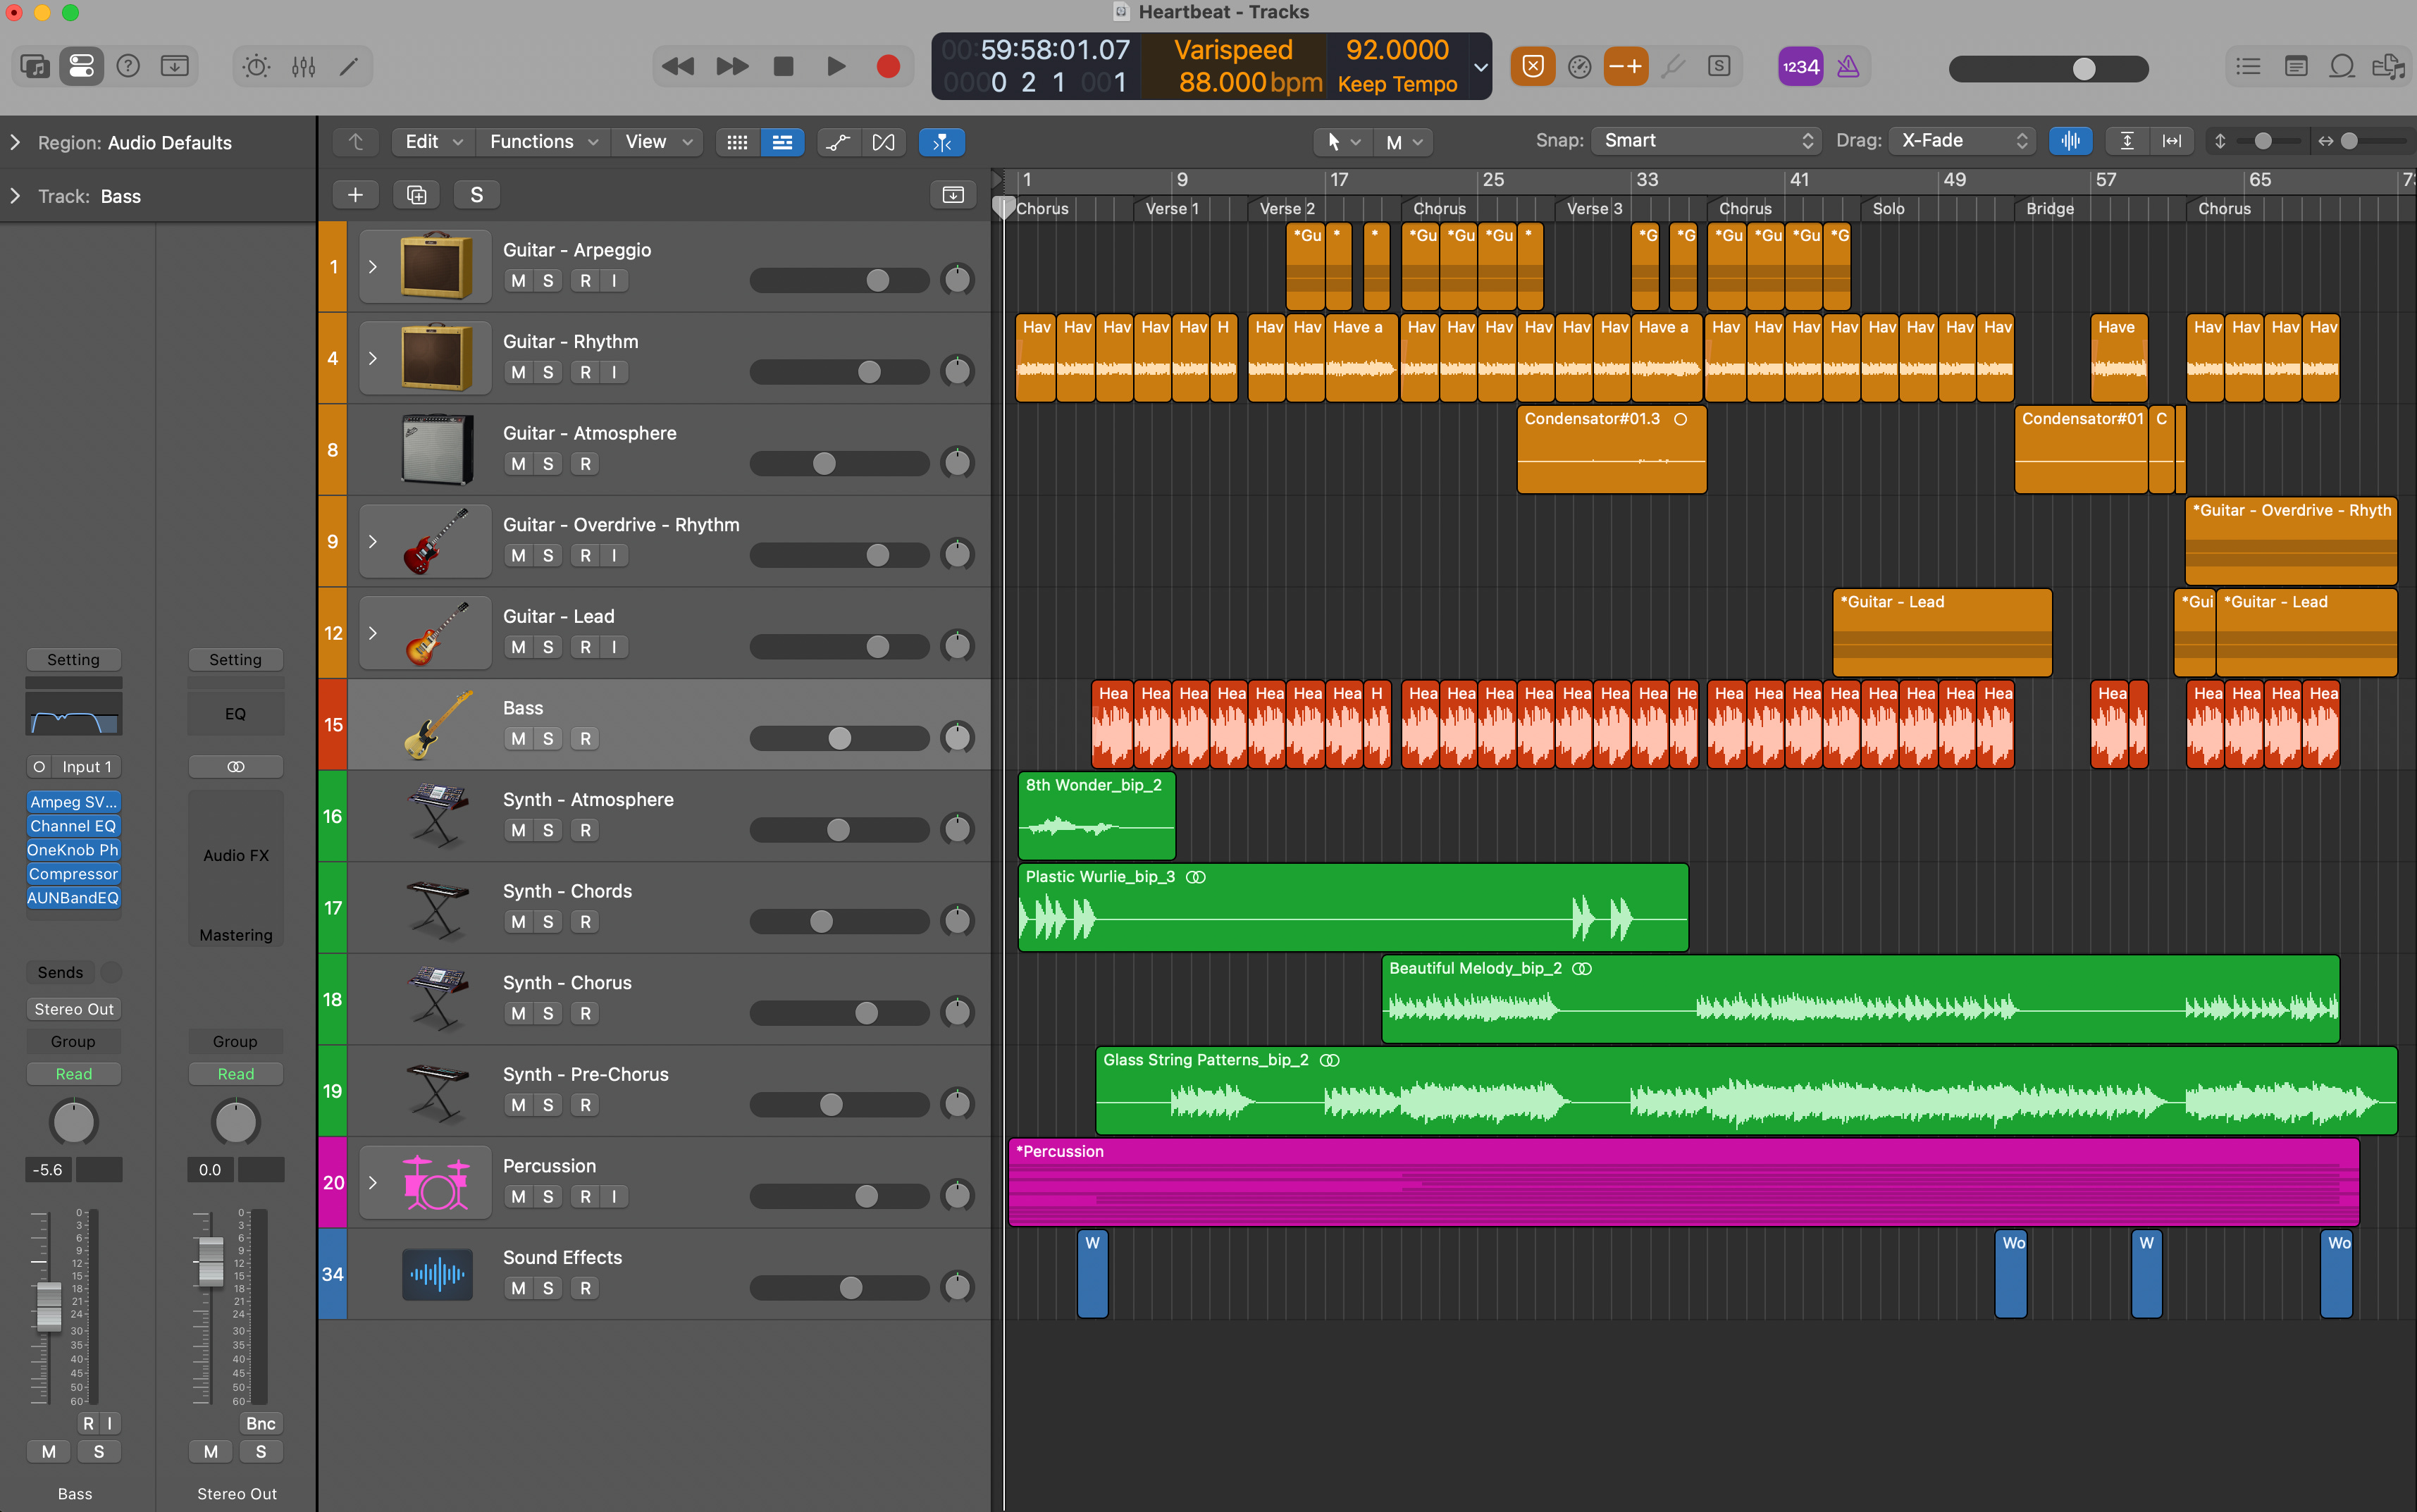Toggle the metronome click button

click(1847, 67)
